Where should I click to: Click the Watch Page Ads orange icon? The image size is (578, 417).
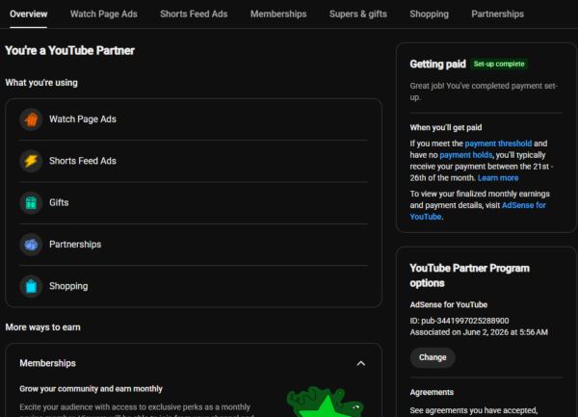point(31,119)
